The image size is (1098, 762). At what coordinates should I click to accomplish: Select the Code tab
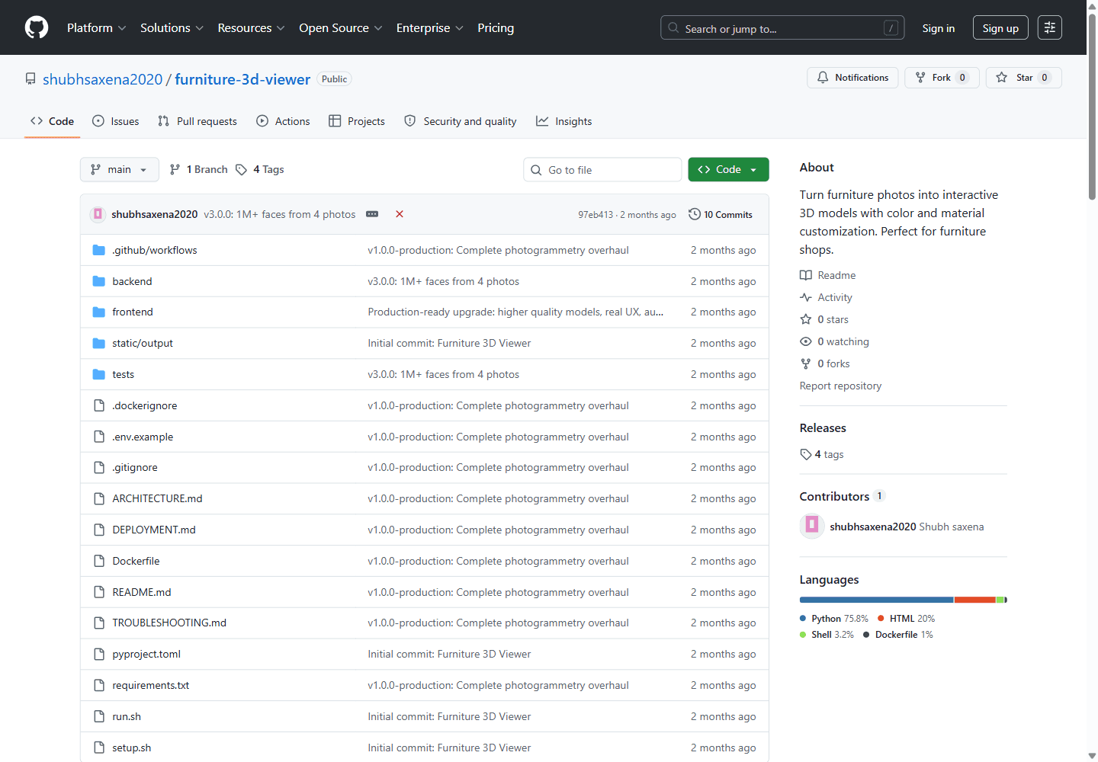[x=53, y=121]
